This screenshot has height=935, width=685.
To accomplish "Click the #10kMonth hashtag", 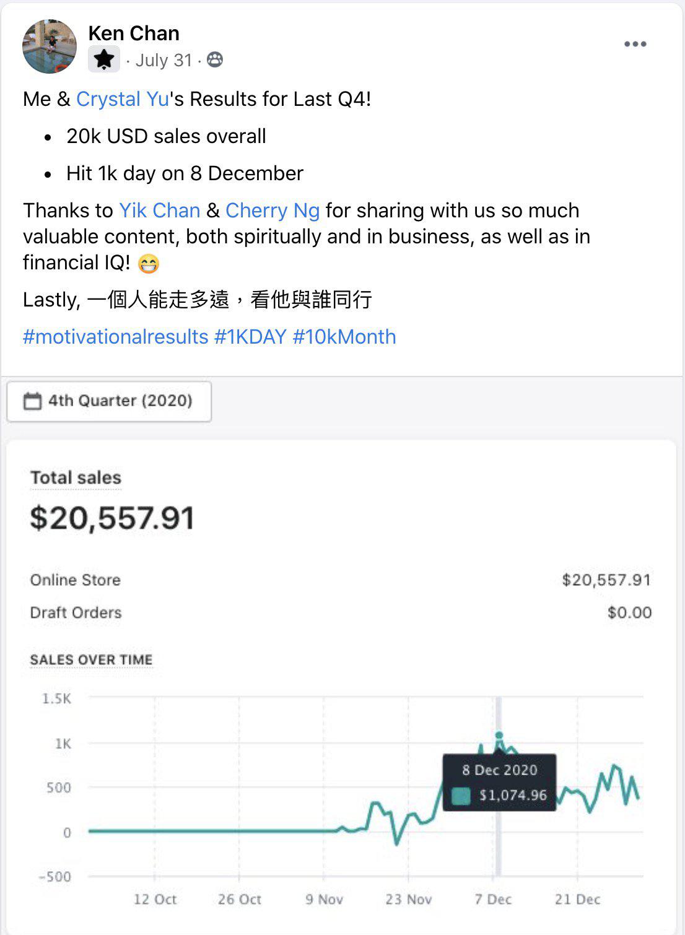I will coord(344,337).
